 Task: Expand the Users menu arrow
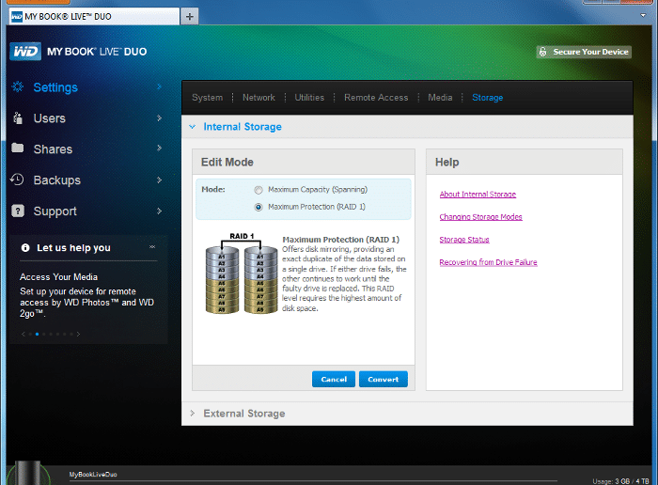pos(159,117)
